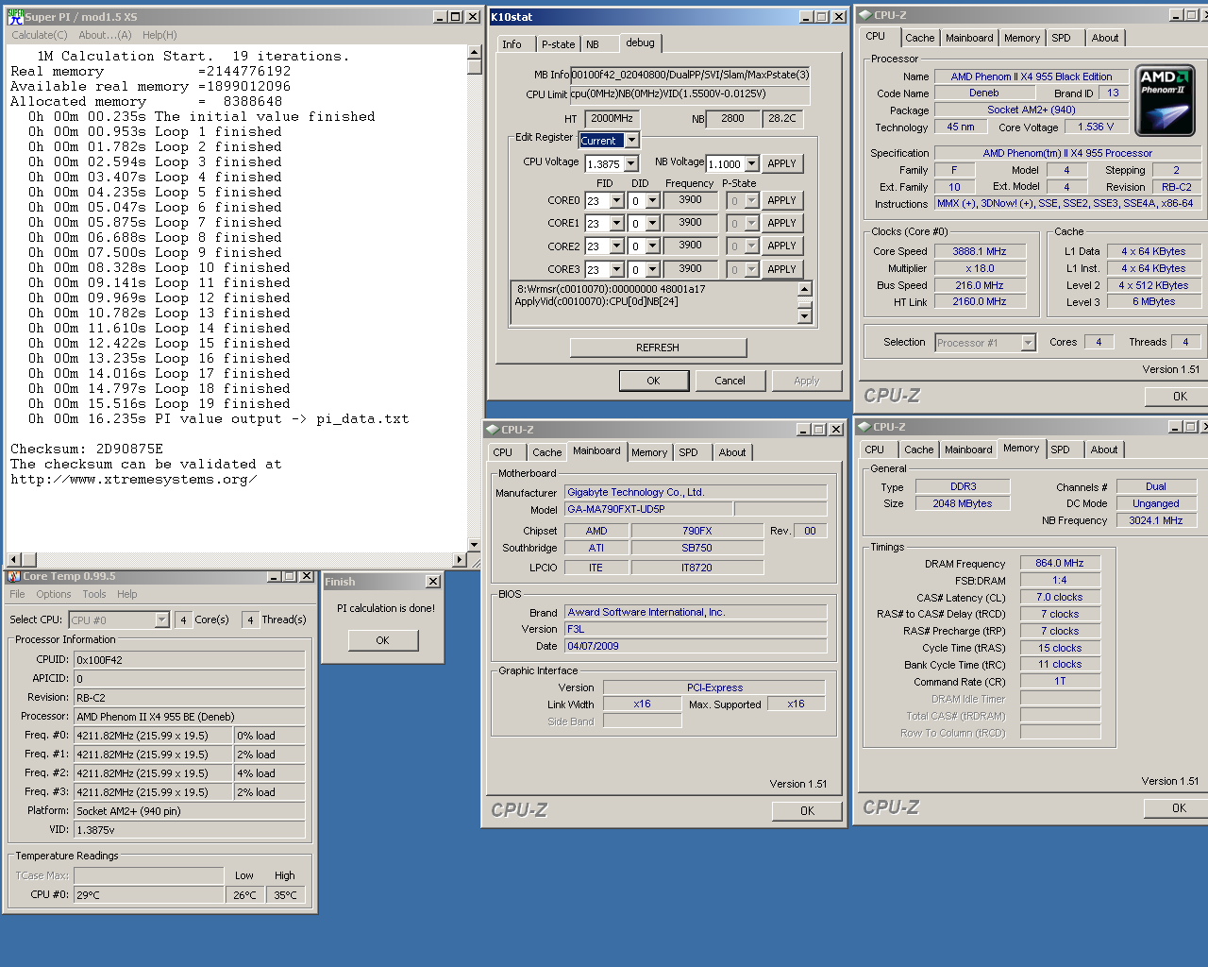The image size is (1208, 967).
Task: Click the CPU-Z Mainboard window title icon
Action: pyautogui.click(x=492, y=430)
